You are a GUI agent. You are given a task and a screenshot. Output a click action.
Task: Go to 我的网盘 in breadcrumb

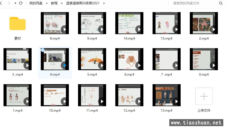click(x=36, y=3)
